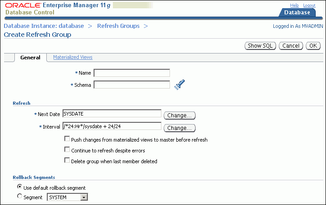
Task: Click the Refresh section heading
Action: pyautogui.click(x=22, y=103)
